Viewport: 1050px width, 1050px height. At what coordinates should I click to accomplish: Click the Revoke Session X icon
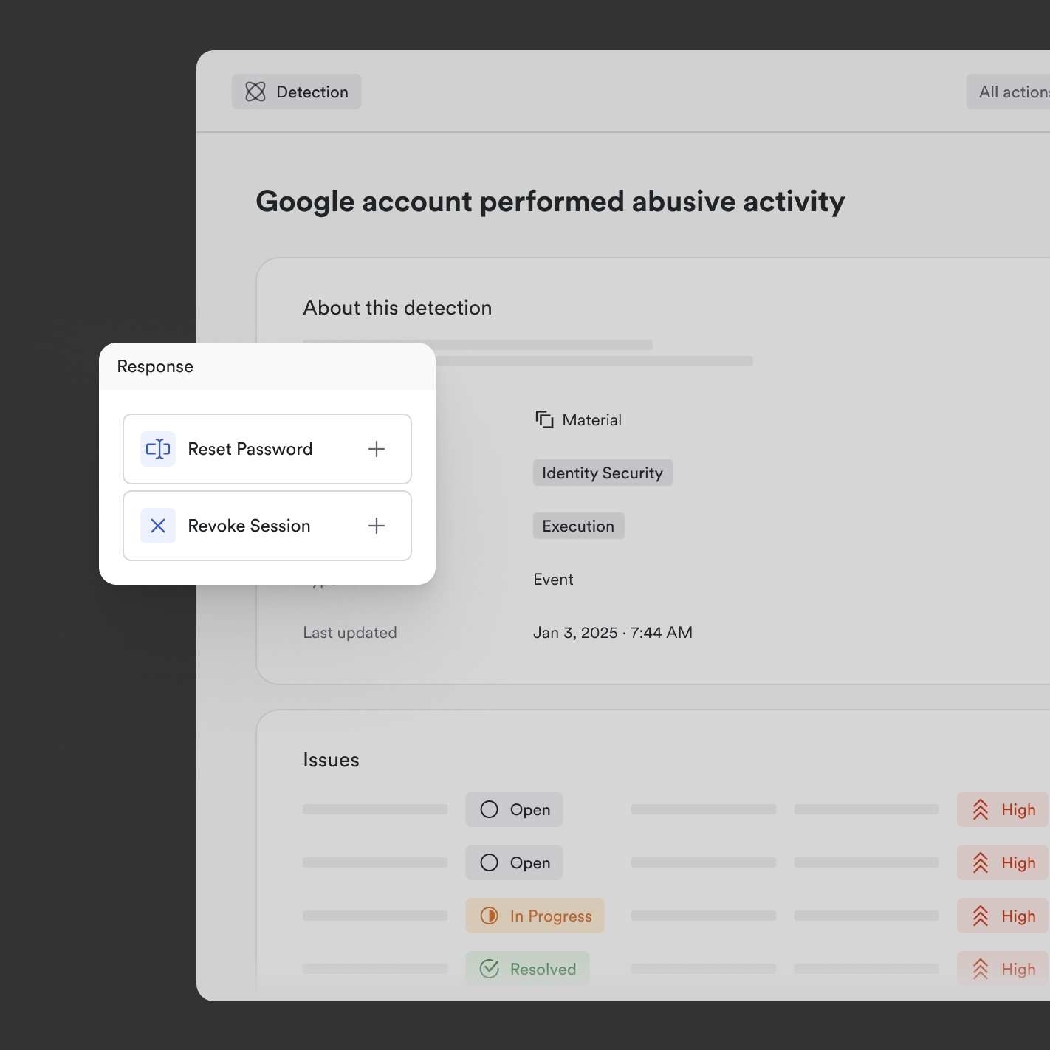[x=158, y=526]
